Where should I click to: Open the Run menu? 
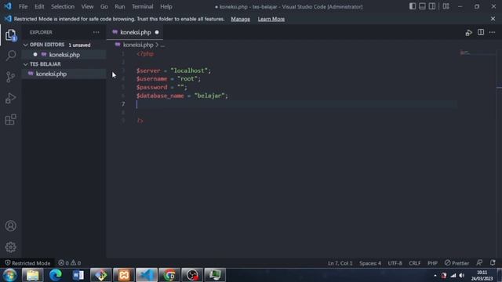(x=120, y=6)
